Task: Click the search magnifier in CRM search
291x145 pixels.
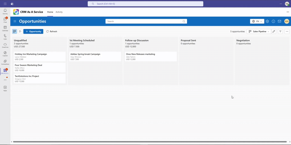Action: click(184, 21)
